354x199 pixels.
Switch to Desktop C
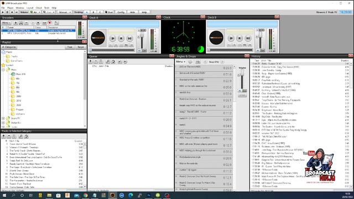[100, 12]
